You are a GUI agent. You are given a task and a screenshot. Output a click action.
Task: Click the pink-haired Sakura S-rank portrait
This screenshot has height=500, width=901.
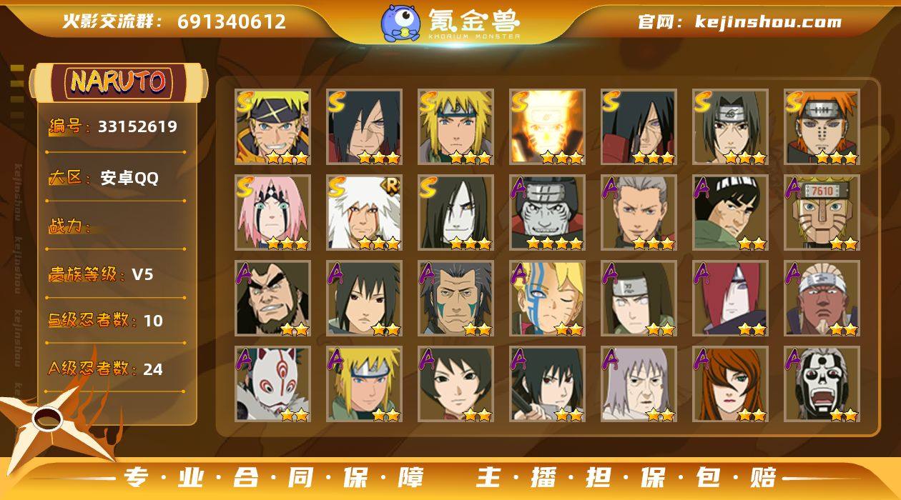272,213
